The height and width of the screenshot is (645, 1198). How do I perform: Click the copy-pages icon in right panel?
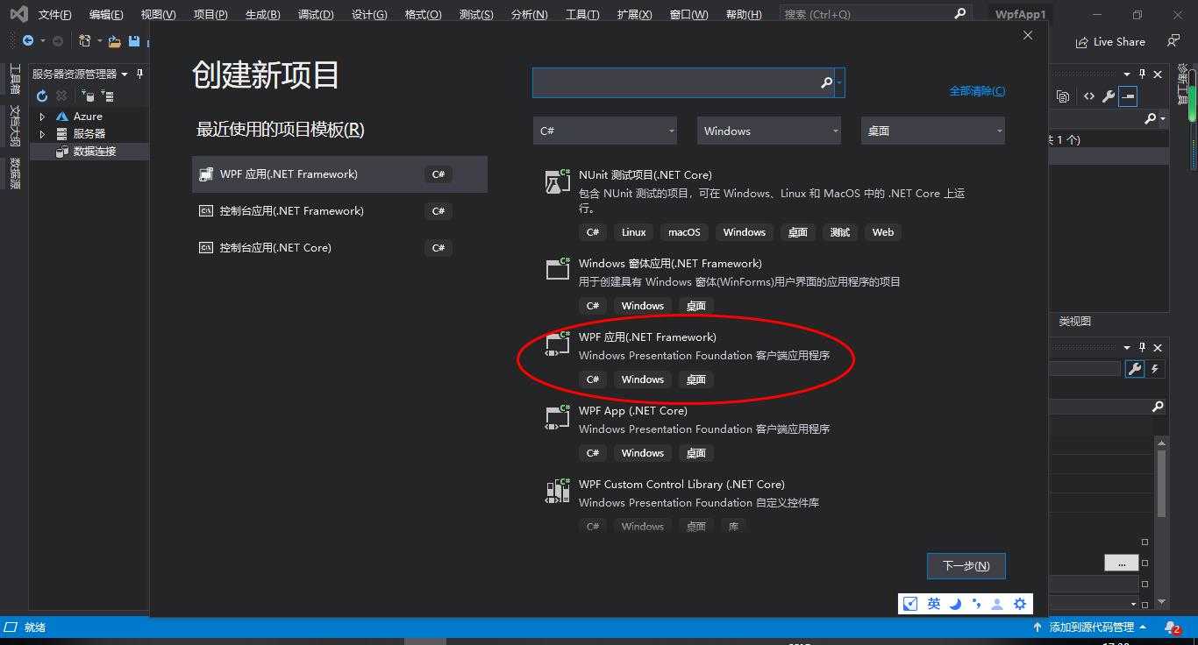tap(1063, 96)
